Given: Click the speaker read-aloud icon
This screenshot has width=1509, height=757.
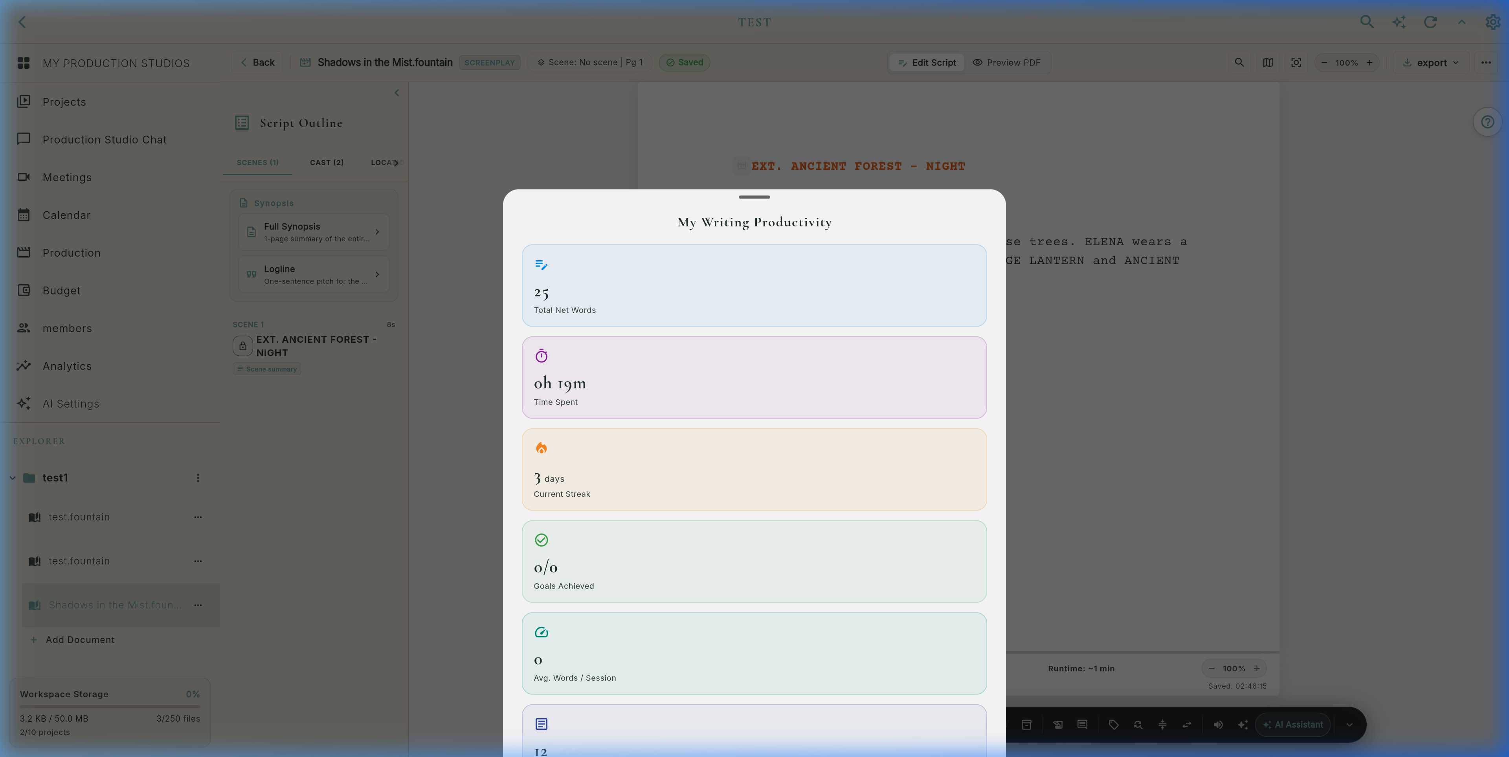Looking at the screenshot, I should pyautogui.click(x=1218, y=725).
